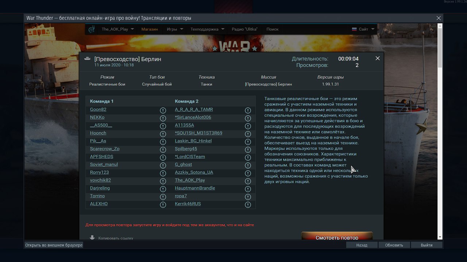467x262 pixels.
Task: Open the Поиск menu item
Action: (x=272, y=29)
